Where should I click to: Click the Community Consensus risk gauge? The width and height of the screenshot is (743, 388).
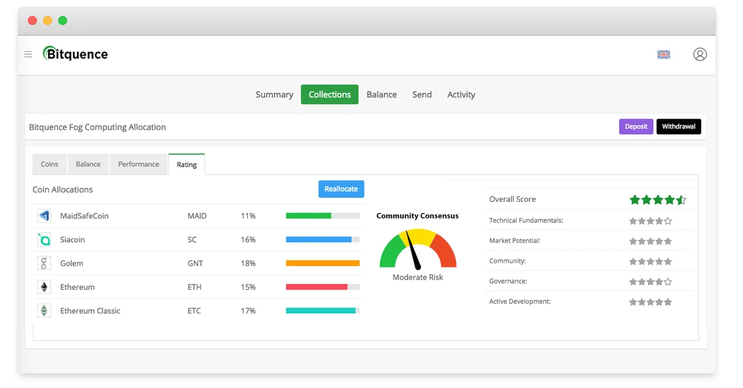coord(418,248)
